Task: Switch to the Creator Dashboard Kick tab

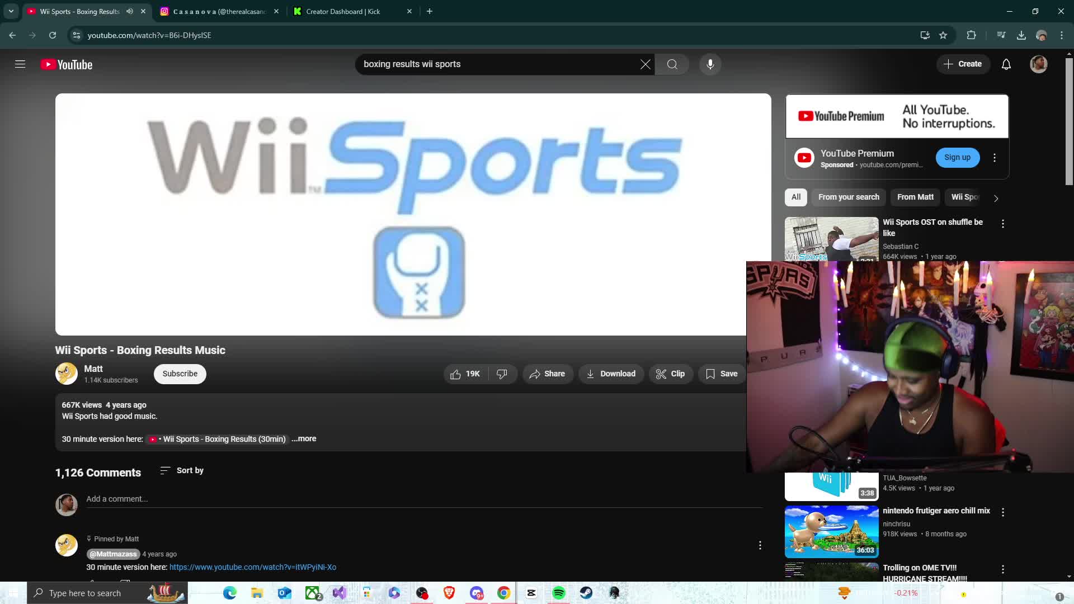Action: [x=342, y=11]
